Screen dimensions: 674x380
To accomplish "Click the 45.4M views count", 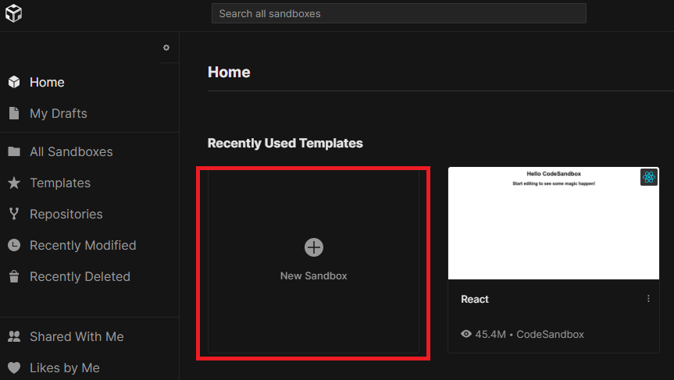I will (x=490, y=334).
